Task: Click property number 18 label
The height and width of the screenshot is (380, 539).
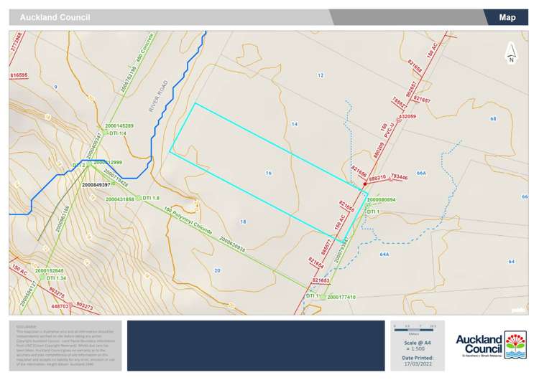Action: tap(243, 222)
